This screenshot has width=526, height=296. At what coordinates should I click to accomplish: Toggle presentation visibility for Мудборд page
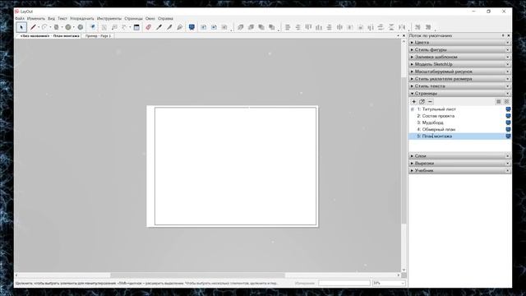point(508,123)
